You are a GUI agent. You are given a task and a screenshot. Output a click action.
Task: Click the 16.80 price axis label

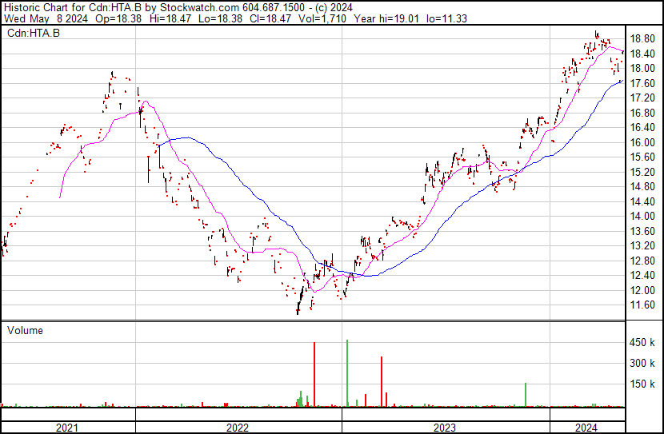point(642,113)
